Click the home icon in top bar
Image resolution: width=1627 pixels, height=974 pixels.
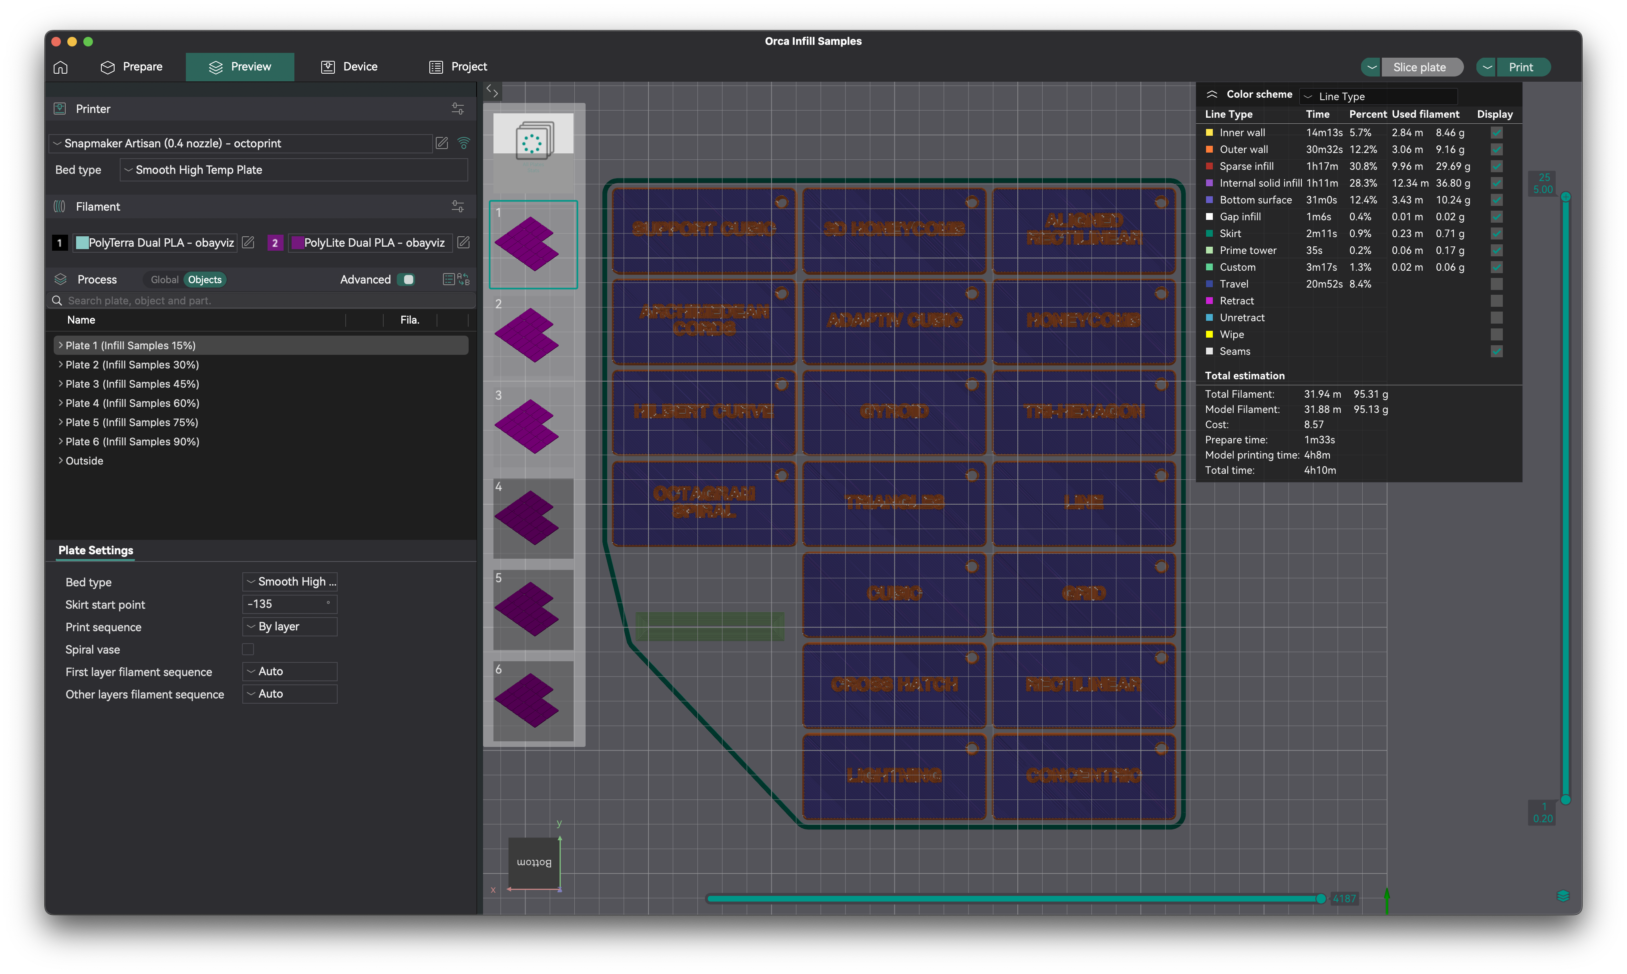pyautogui.click(x=60, y=67)
